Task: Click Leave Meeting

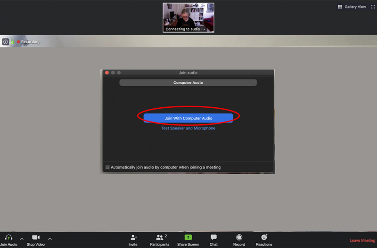Action: (362, 240)
